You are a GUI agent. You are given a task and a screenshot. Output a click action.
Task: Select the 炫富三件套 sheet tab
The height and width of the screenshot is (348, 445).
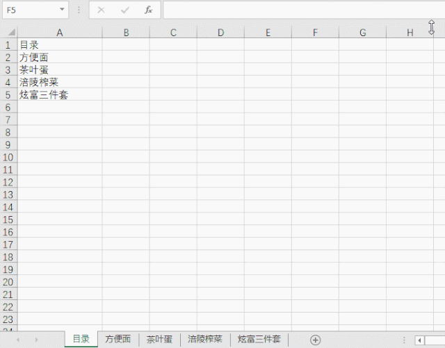click(x=259, y=339)
